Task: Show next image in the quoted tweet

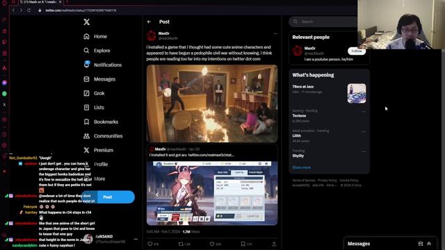Action: 267,194
